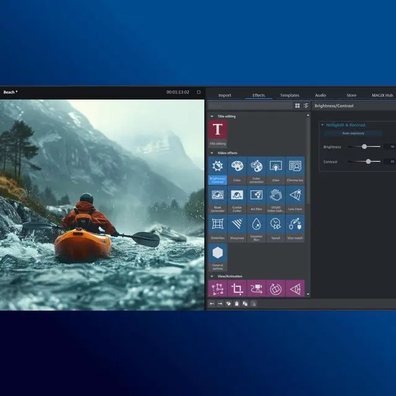Click the Contrast slider handle
396x396 pixels.
pos(369,161)
